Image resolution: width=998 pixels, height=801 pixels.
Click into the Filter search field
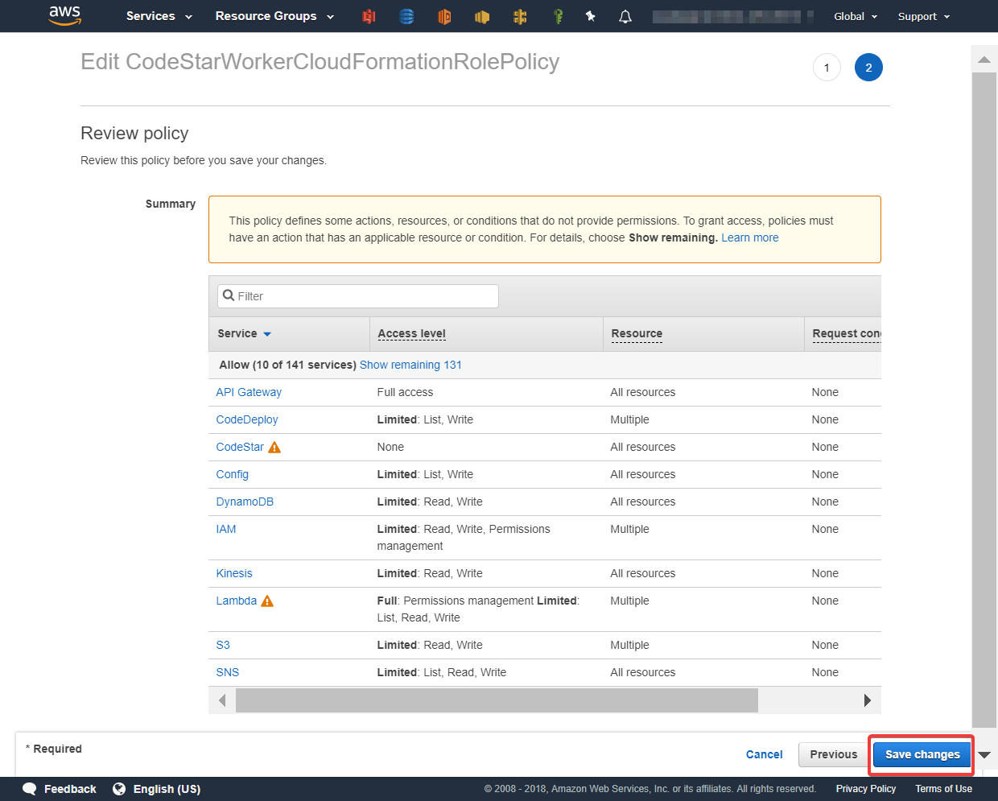358,296
